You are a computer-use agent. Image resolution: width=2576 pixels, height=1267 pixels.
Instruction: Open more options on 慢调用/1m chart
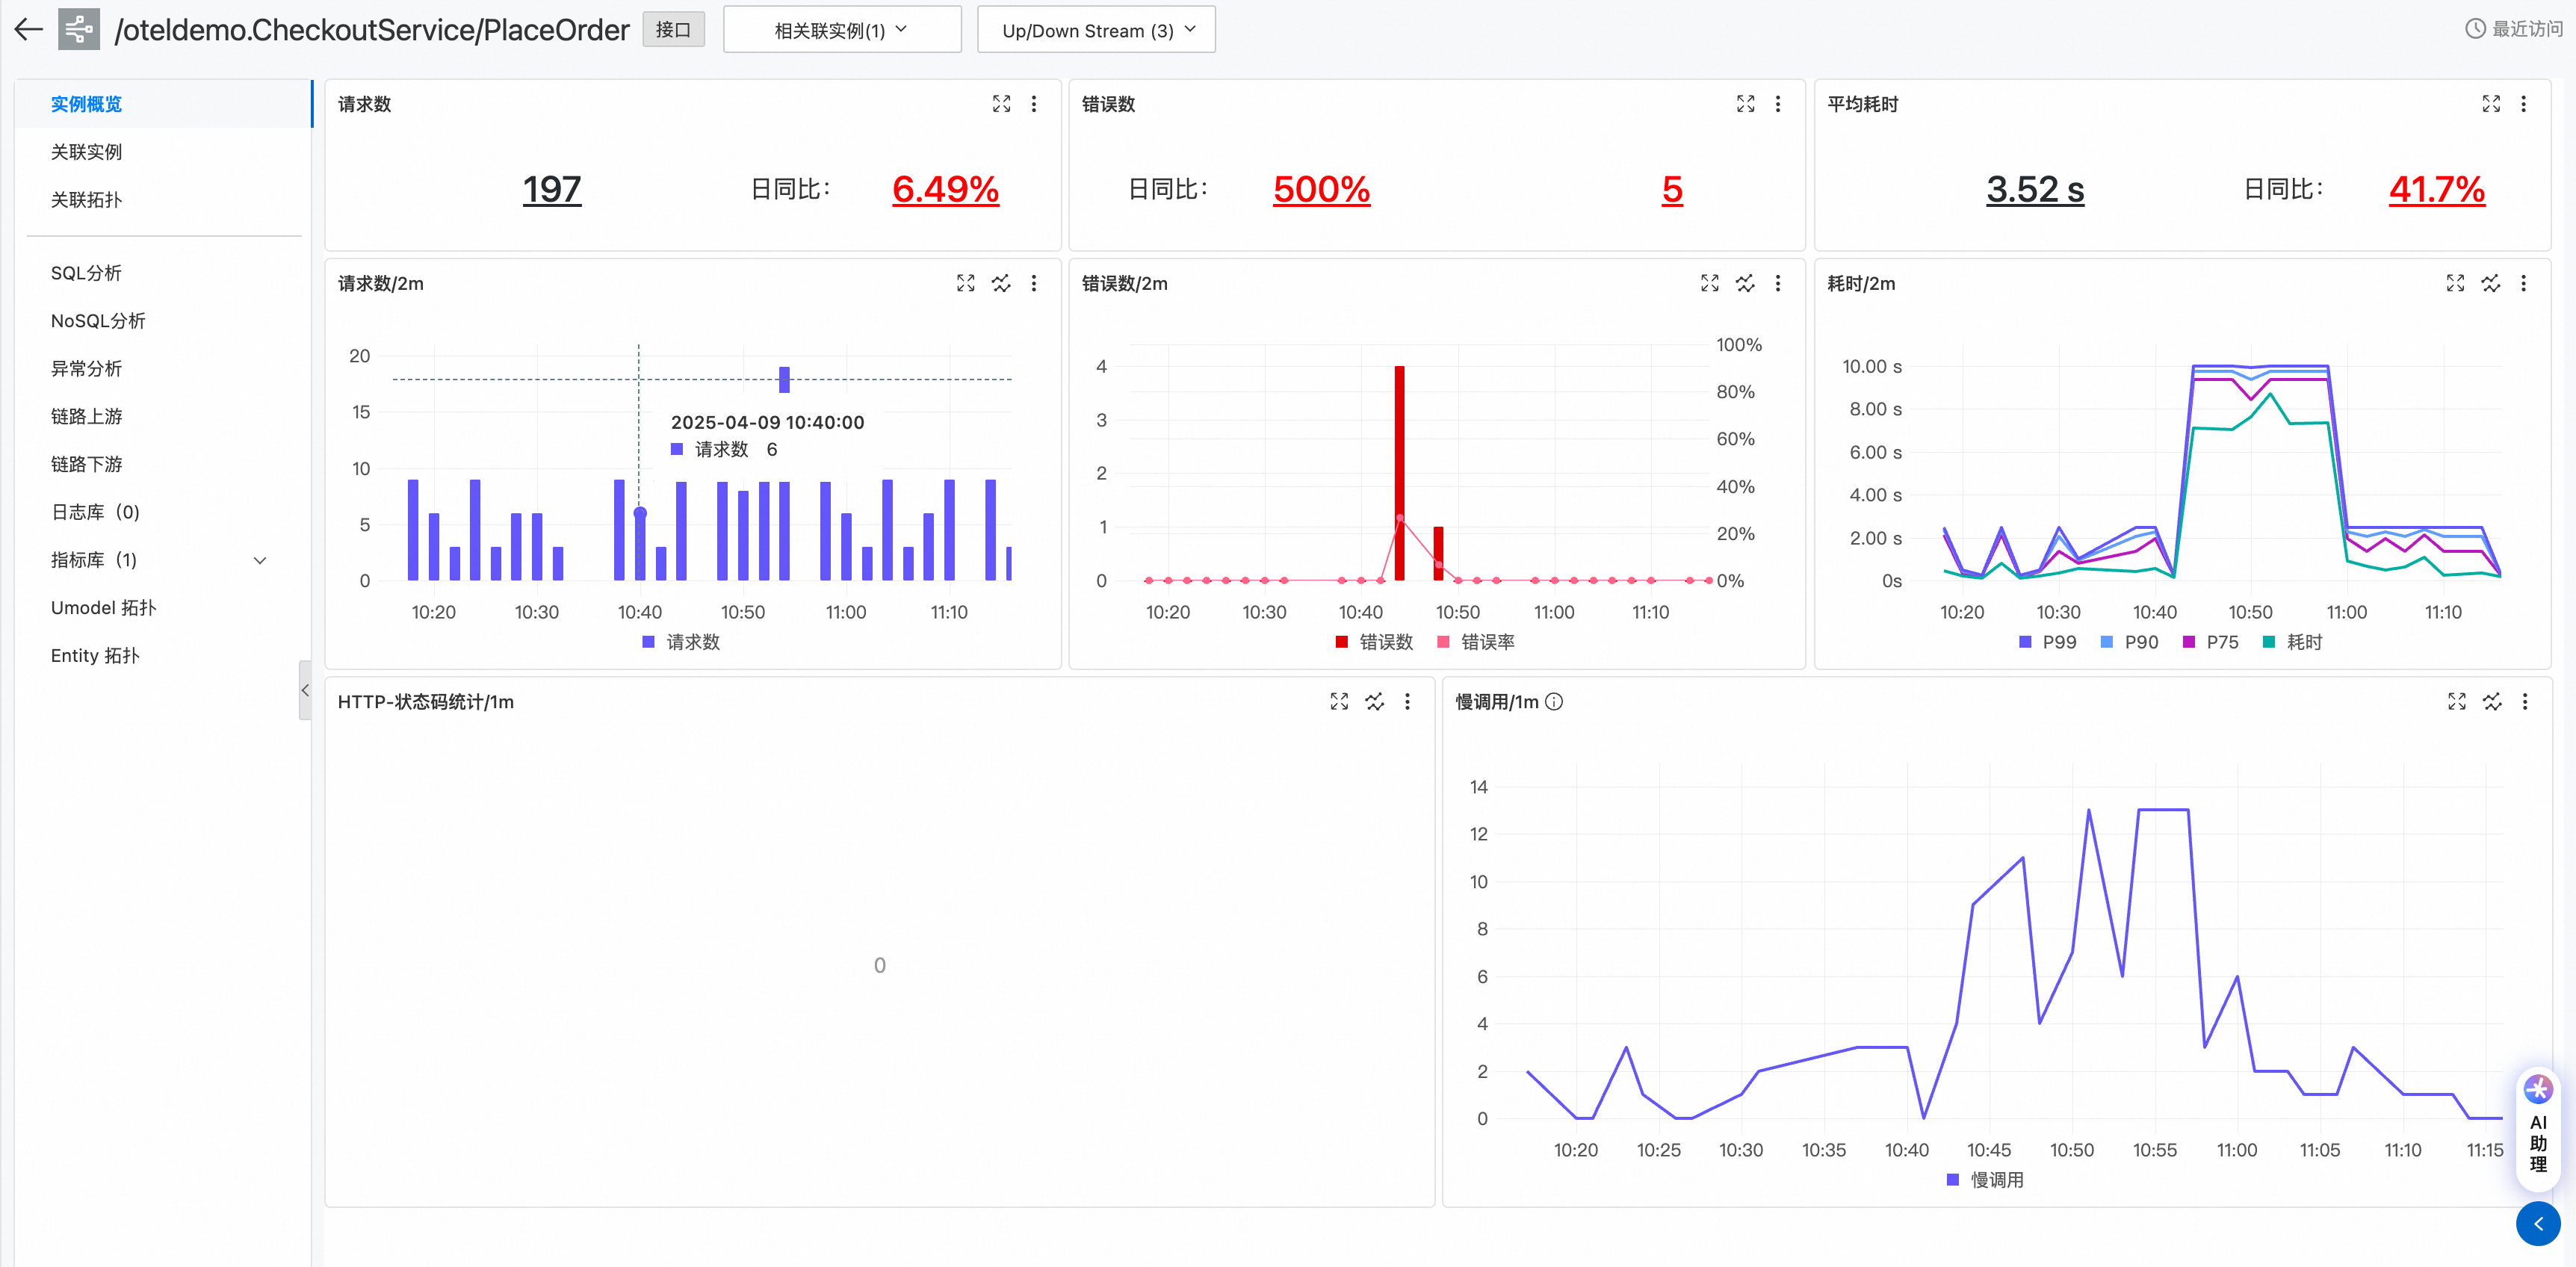2525,702
